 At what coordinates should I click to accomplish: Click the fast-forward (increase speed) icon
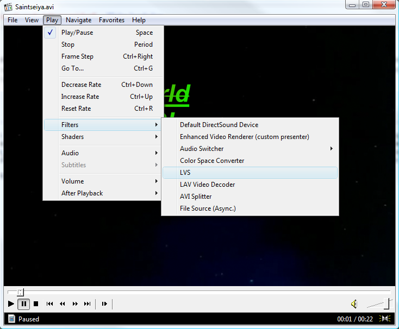click(x=75, y=304)
